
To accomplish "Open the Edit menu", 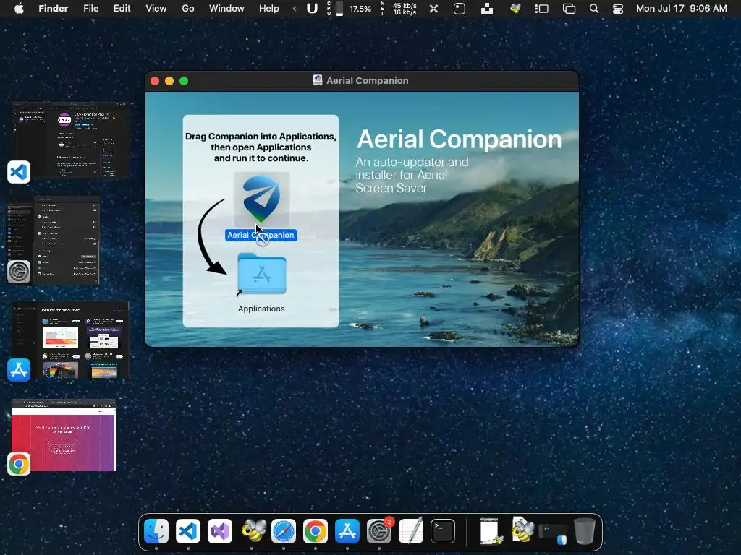I will click(122, 9).
